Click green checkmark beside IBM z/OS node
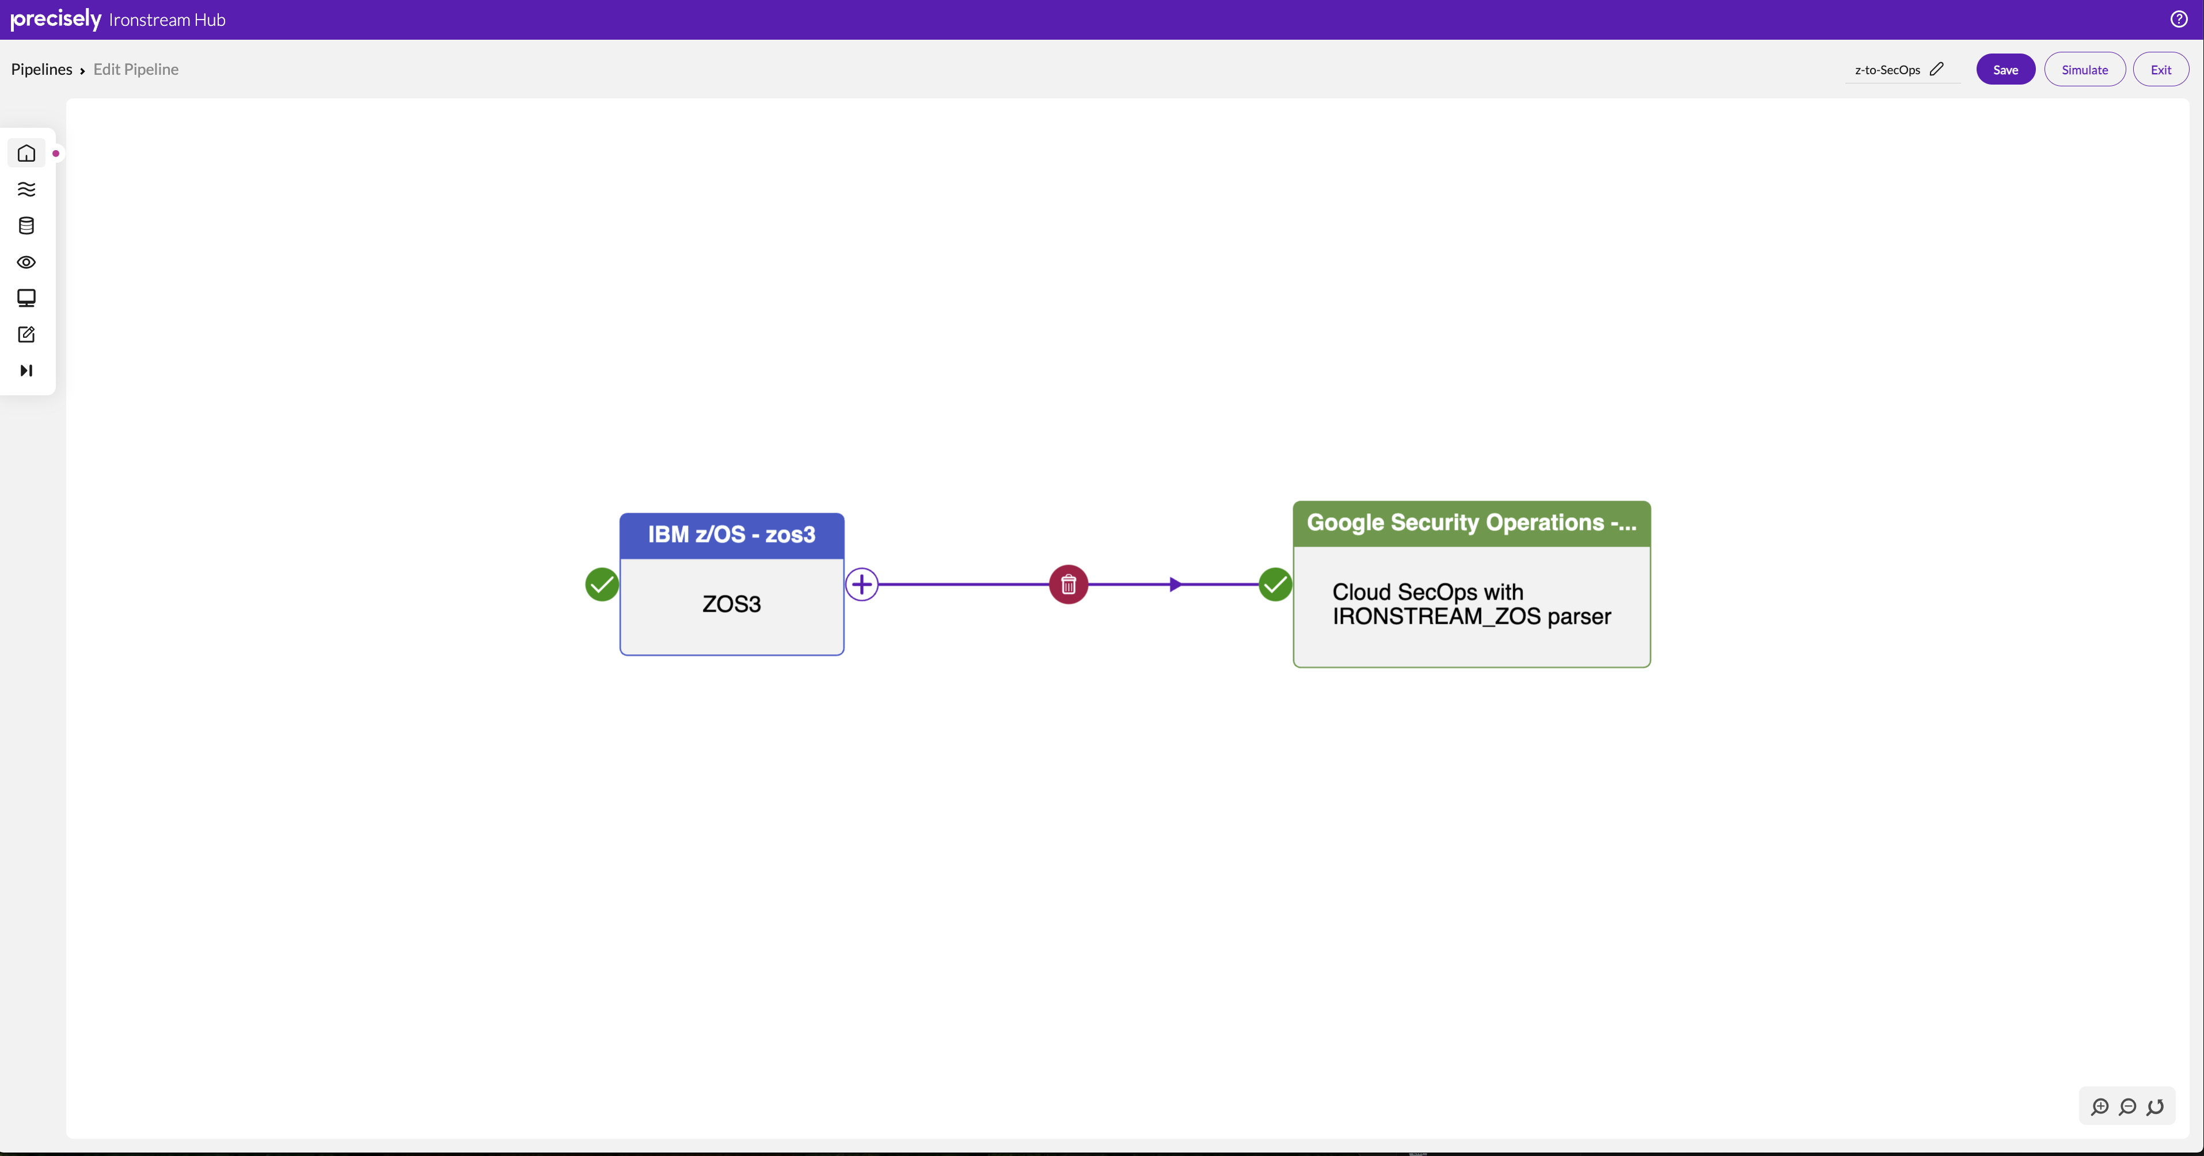Image resolution: width=2204 pixels, height=1156 pixels. (x=602, y=584)
